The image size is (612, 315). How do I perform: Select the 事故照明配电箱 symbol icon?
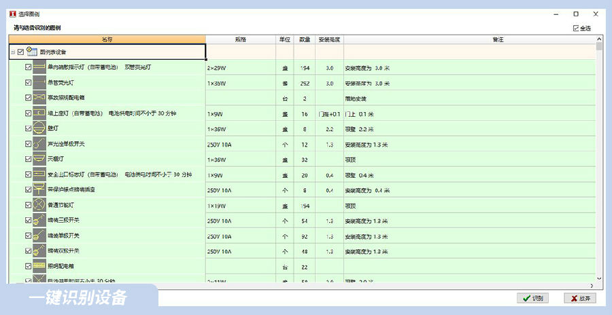pyautogui.click(x=39, y=98)
